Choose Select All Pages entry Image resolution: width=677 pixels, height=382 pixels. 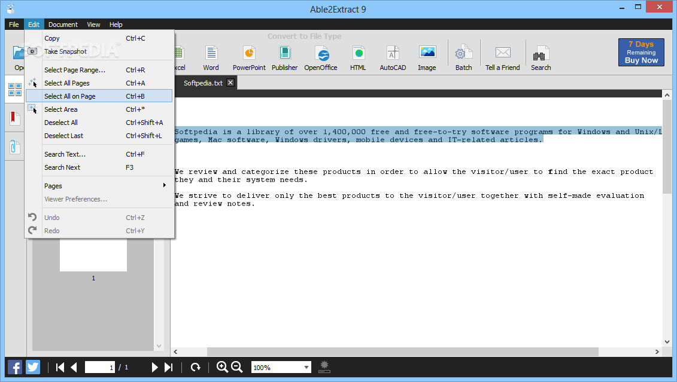pyautogui.click(x=99, y=83)
